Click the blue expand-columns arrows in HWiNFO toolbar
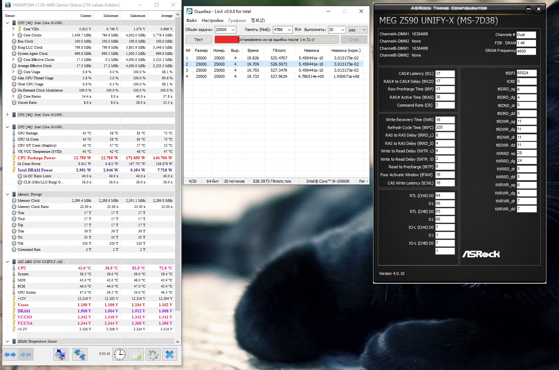The height and width of the screenshot is (370, 559). click(10, 355)
